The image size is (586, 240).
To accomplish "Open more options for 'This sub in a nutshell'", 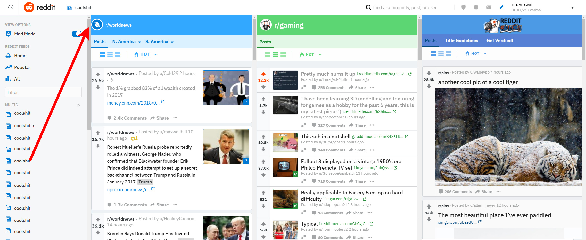I will point(372,150).
